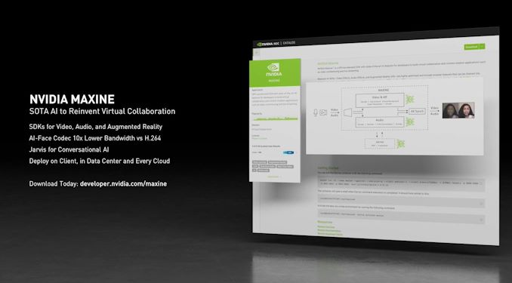Click the green chip icon beside Video & AR
The image size is (512, 283).
(x=409, y=99)
